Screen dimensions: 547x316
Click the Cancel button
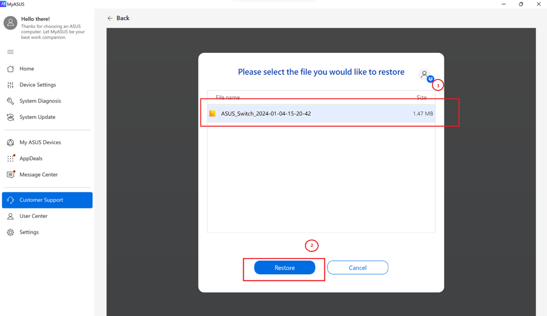[x=357, y=267]
